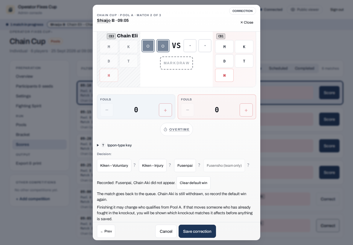Screen dimensions: 353x245
Task: Close the correction dialog
Action: pyautogui.click(x=247, y=22)
